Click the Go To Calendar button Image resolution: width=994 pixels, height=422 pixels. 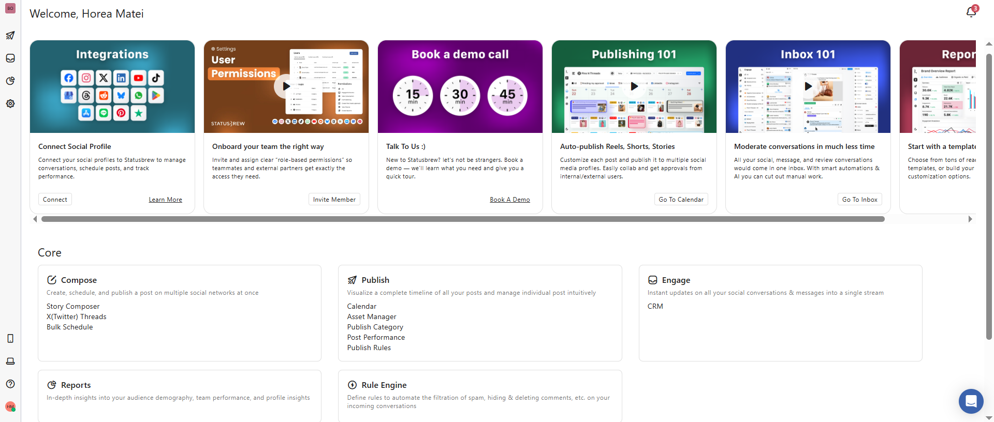click(x=681, y=200)
